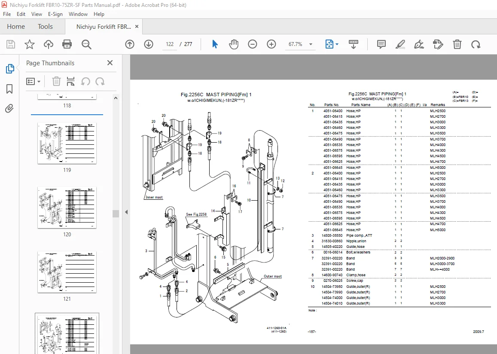The height and width of the screenshot is (354, 497).
Task: Click the 'Nipple,union' part name
Action: tap(356, 241)
